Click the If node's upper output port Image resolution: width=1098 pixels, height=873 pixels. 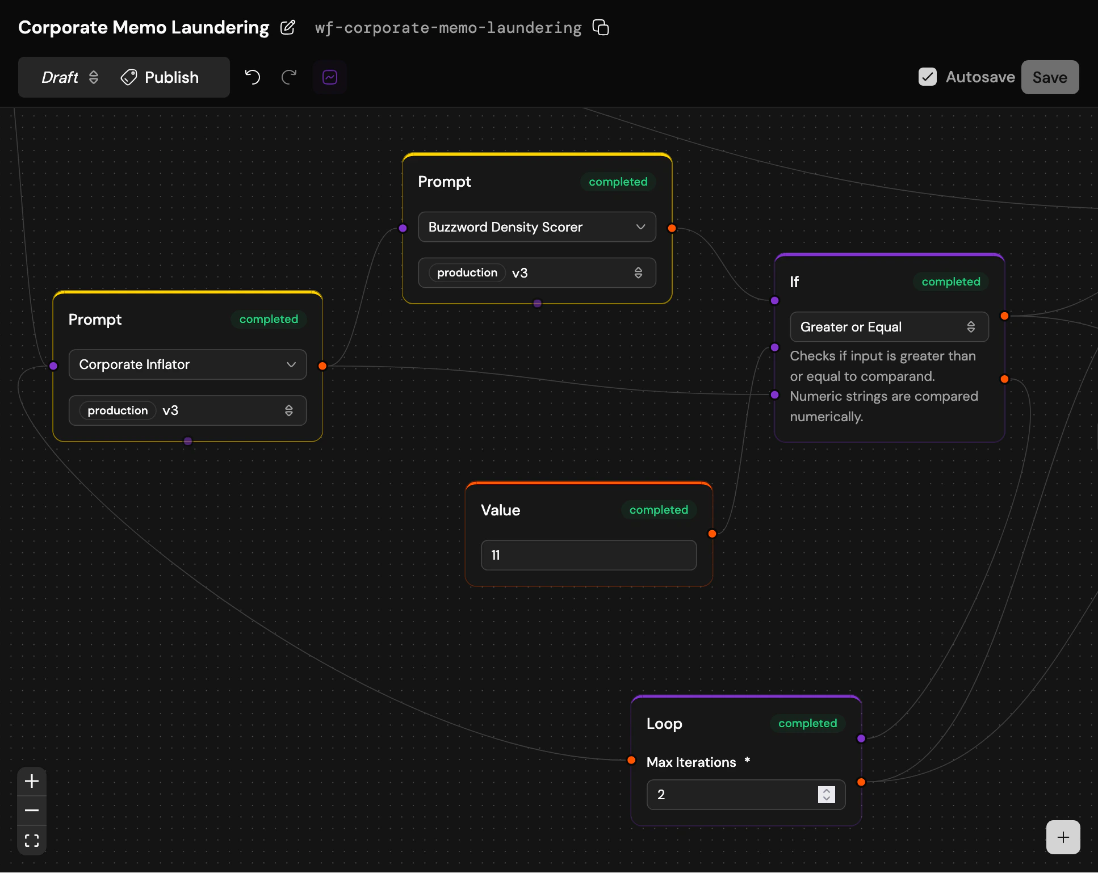tap(1004, 316)
